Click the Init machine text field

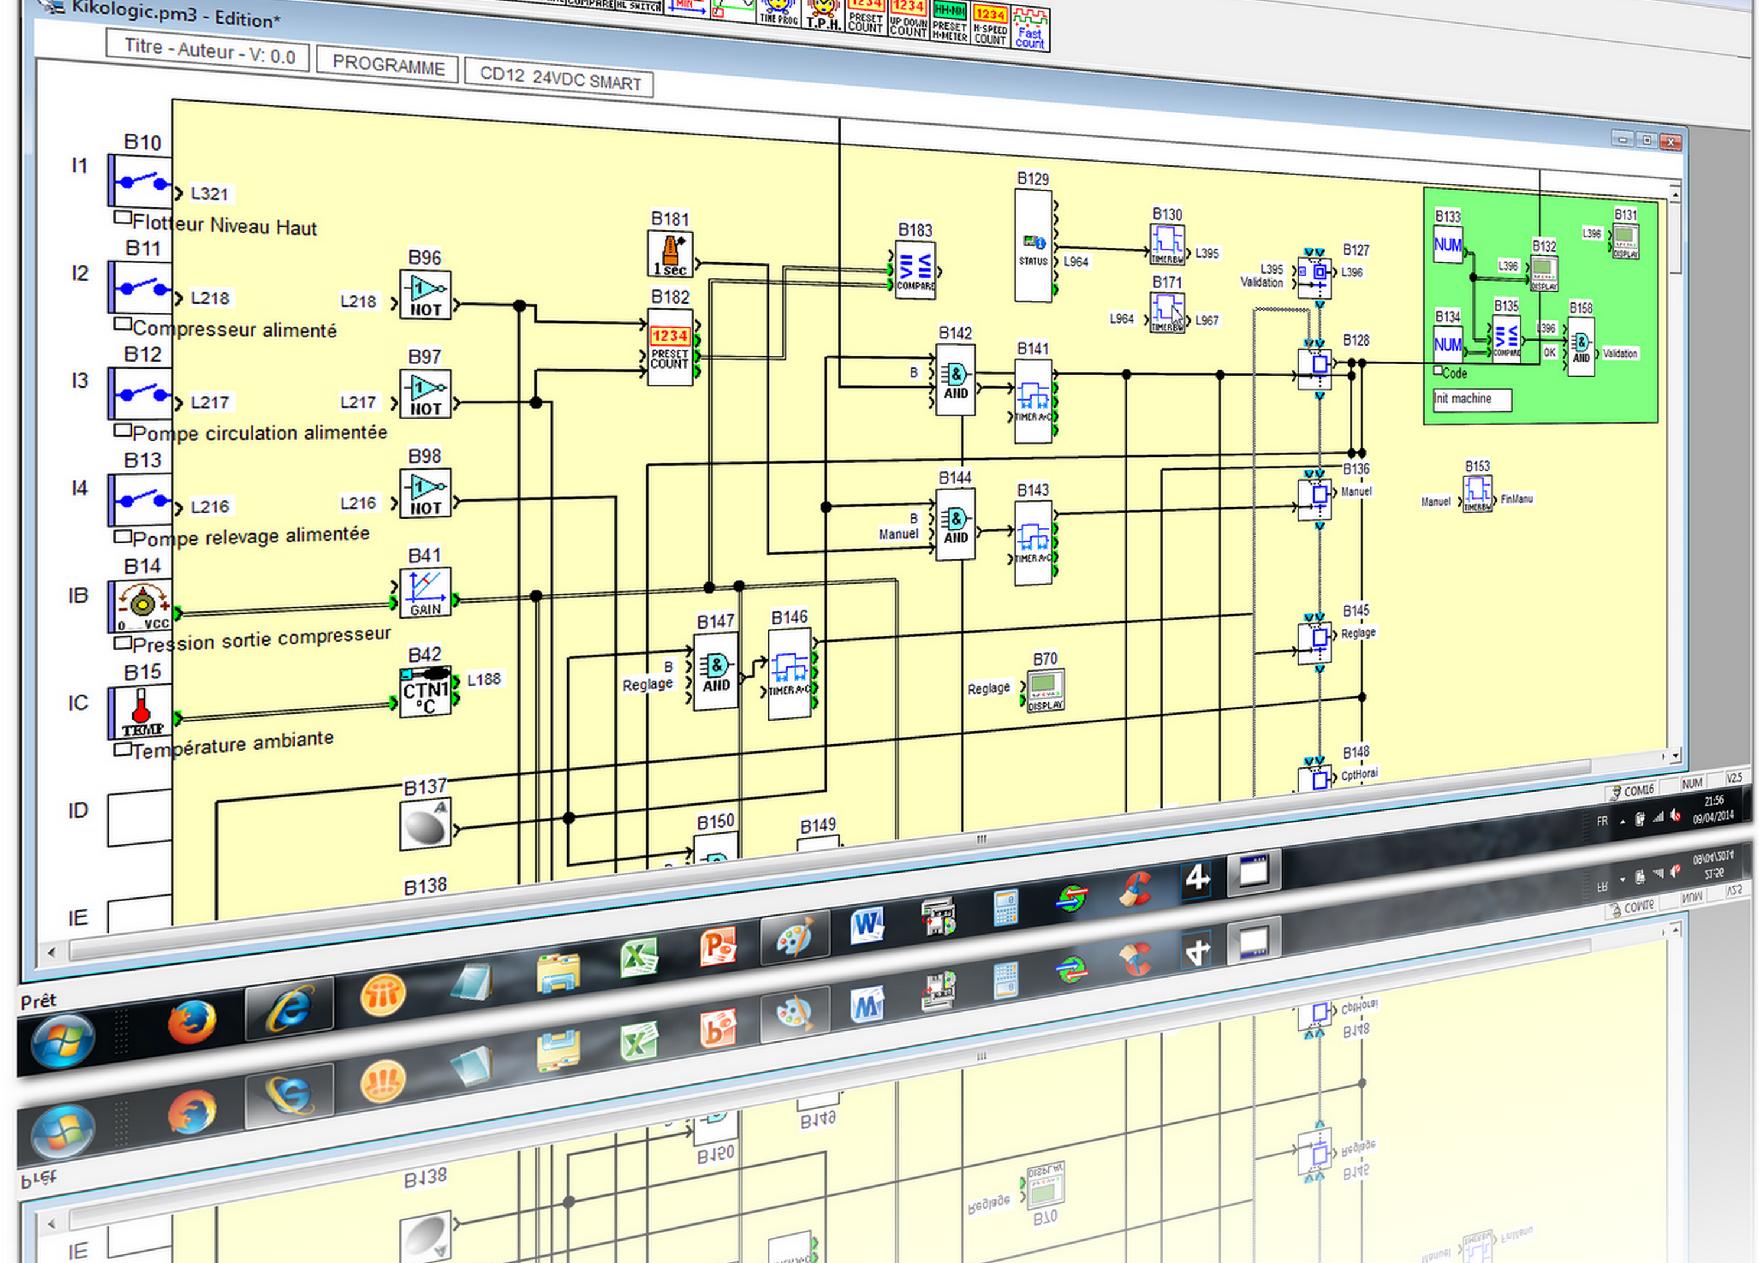pyautogui.click(x=1472, y=399)
